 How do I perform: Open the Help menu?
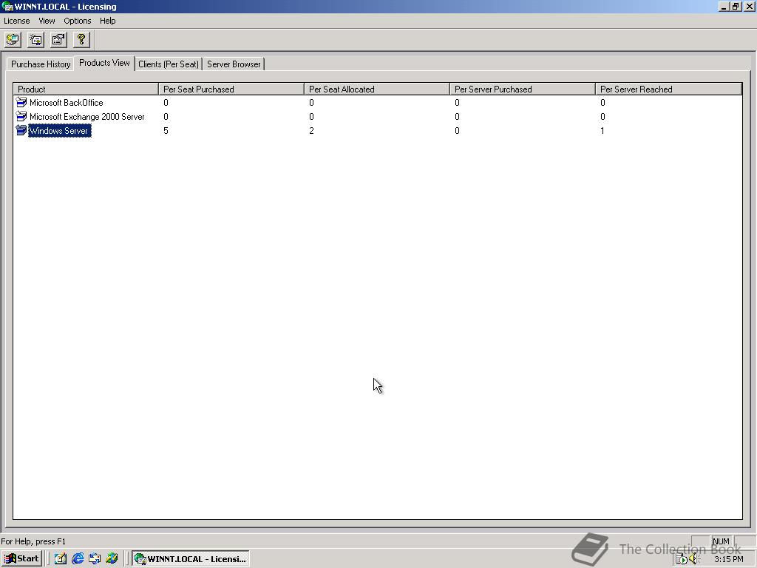[x=108, y=21]
